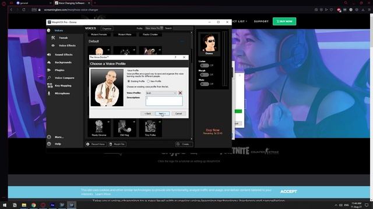Image resolution: width=373 pixels, height=209 pixels.
Task: Select the New Profile radio button
Action: click(x=148, y=81)
